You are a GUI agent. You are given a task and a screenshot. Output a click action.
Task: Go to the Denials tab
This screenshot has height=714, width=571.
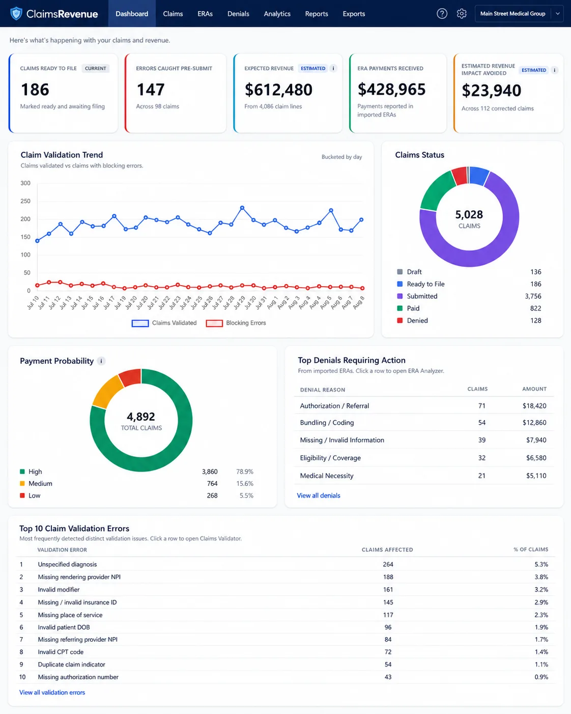[x=238, y=14]
